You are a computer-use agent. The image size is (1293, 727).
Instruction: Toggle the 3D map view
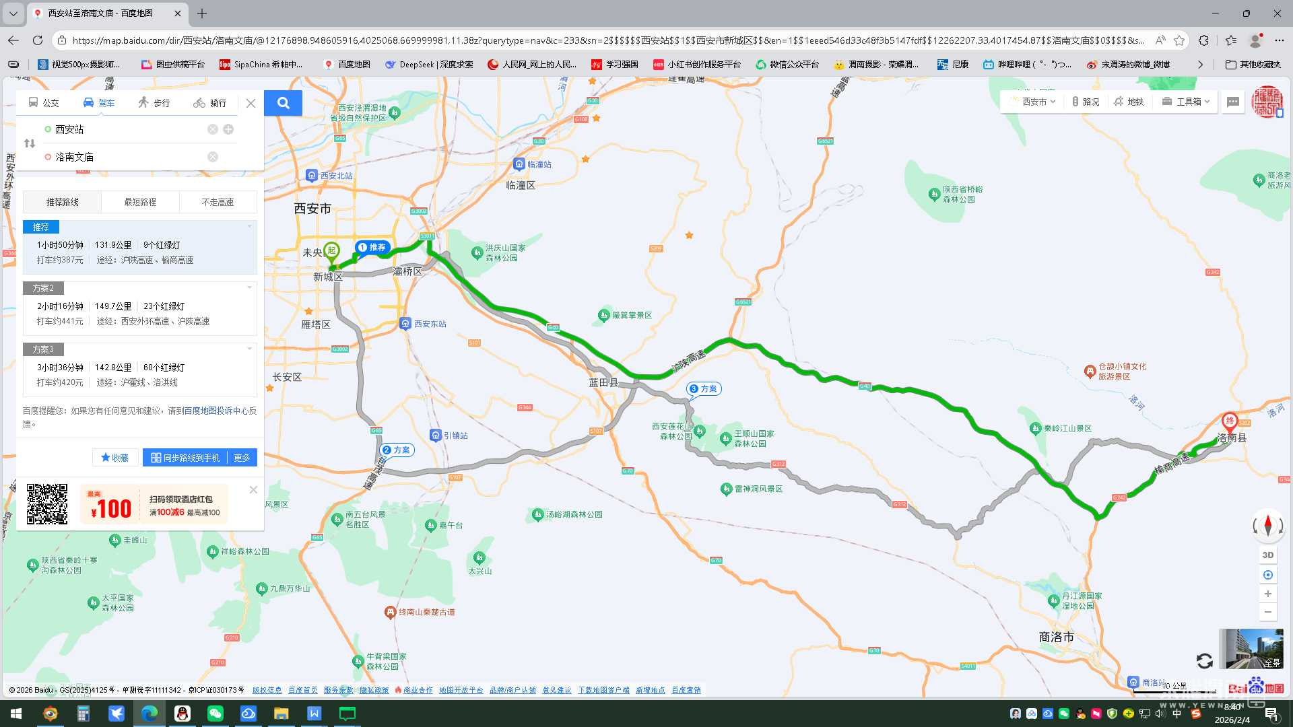pos(1267,555)
